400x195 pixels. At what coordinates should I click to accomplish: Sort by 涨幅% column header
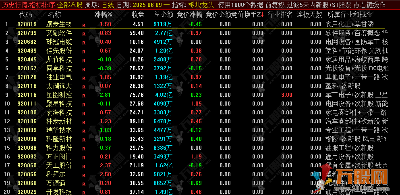tap(103, 15)
